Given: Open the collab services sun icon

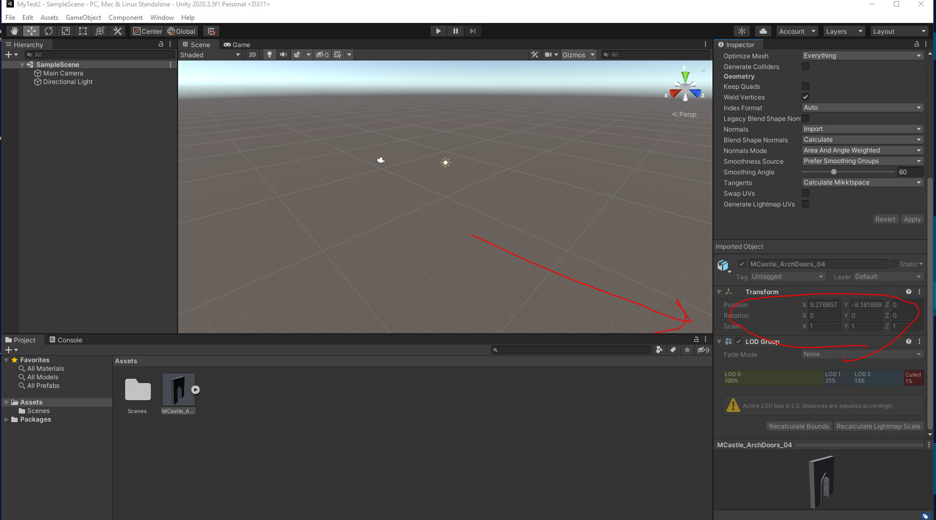Looking at the screenshot, I should pyautogui.click(x=742, y=31).
